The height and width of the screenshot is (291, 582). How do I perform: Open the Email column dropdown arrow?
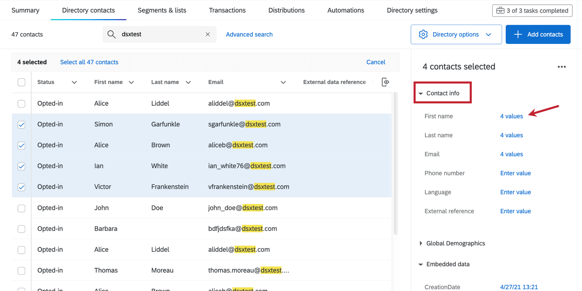pos(283,82)
